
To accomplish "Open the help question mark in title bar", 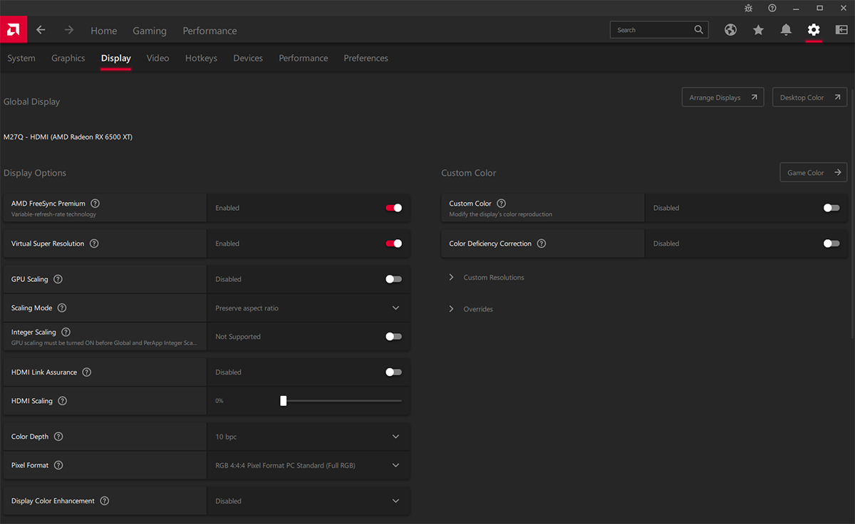I will tap(772, 8).
